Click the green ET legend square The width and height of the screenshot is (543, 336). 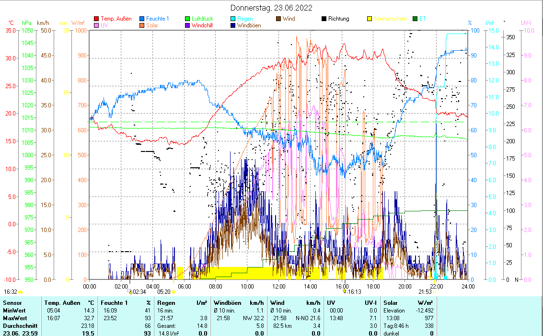click(x=416, y=19)
